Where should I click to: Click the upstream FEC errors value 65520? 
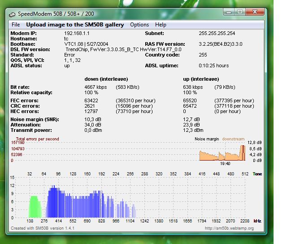(x=190, y=100)
